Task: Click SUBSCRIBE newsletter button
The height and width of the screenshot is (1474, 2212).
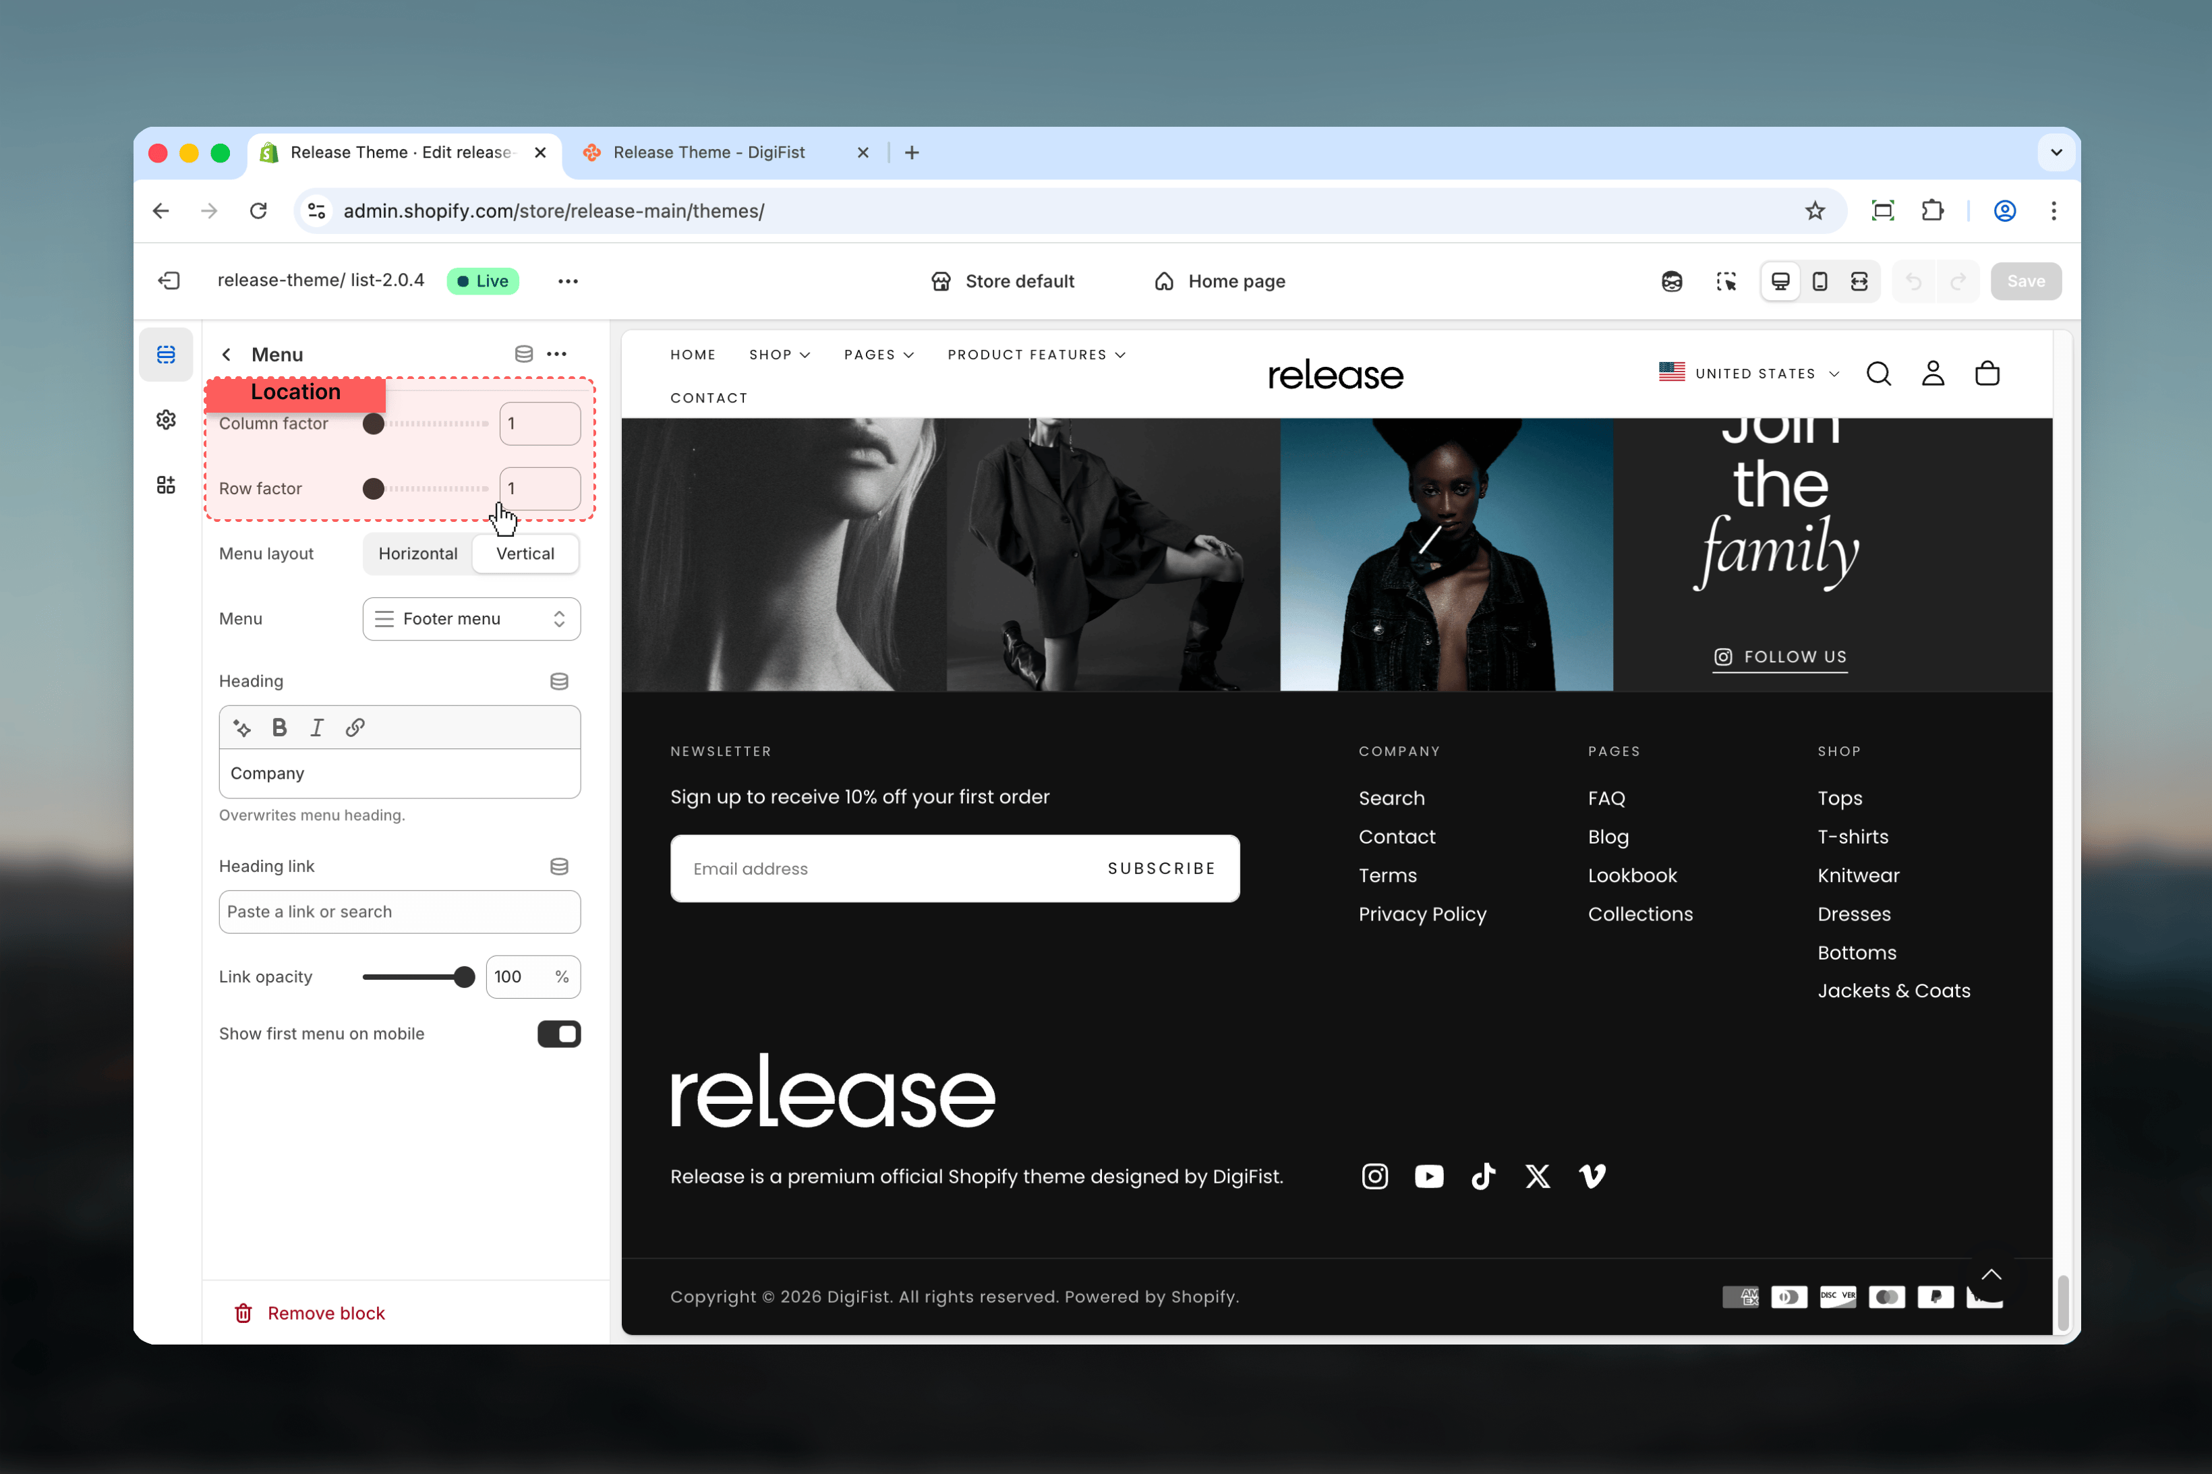Action: pos(1162,868)
